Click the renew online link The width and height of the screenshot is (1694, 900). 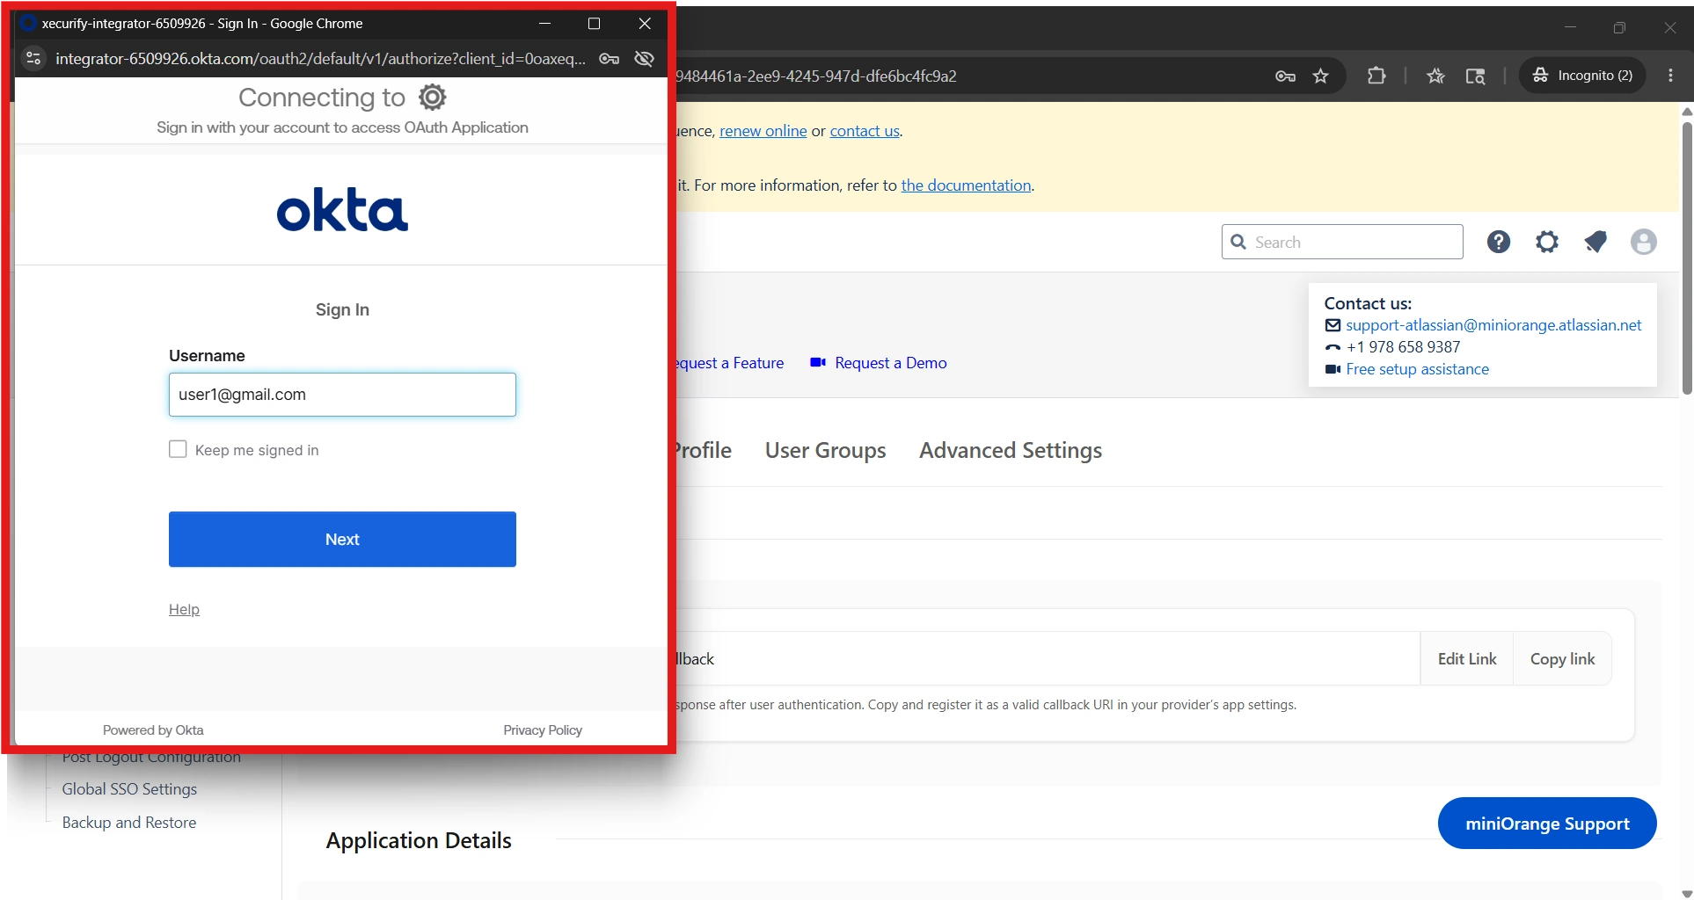(763, 131)
